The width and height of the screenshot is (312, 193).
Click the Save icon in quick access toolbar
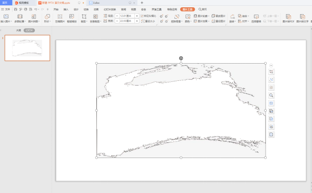click(16, 9)
